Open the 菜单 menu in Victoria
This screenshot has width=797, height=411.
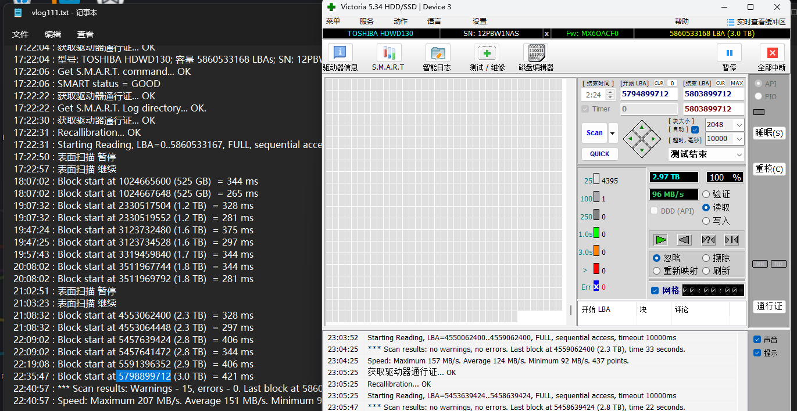click(x=333, y=21)
